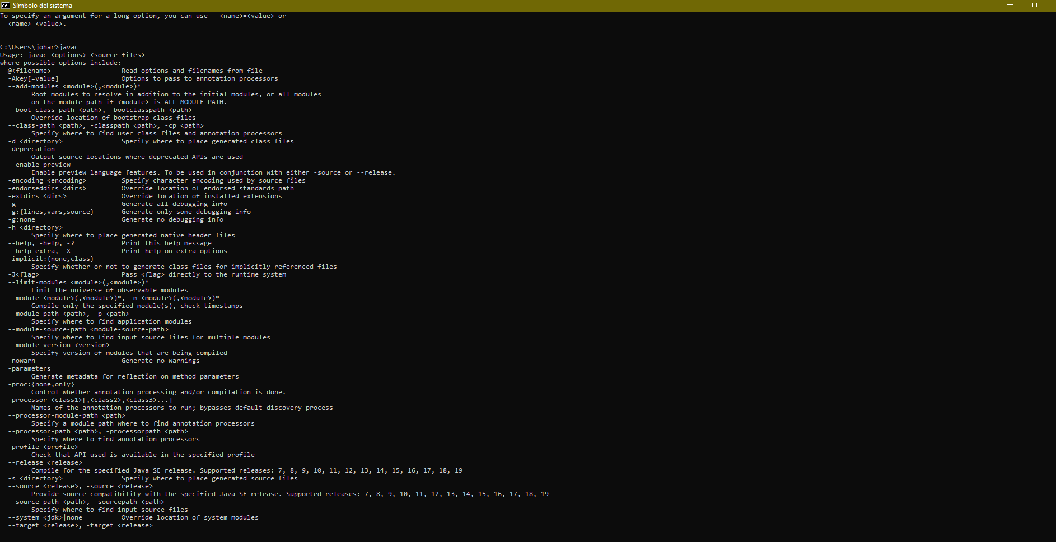The image size is (1056, 542).
Task: Click the '--add-modules' option line
Action: pos(74,86)
